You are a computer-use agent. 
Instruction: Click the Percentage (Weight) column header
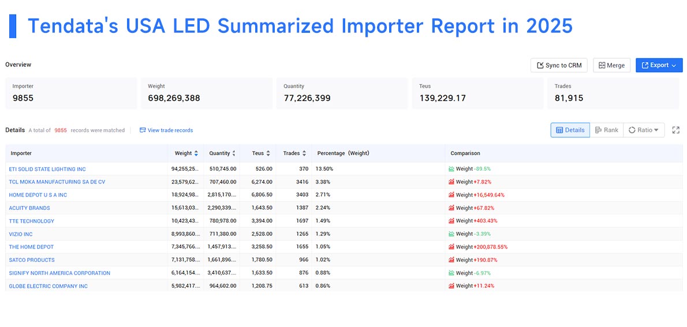coord(343,153)
